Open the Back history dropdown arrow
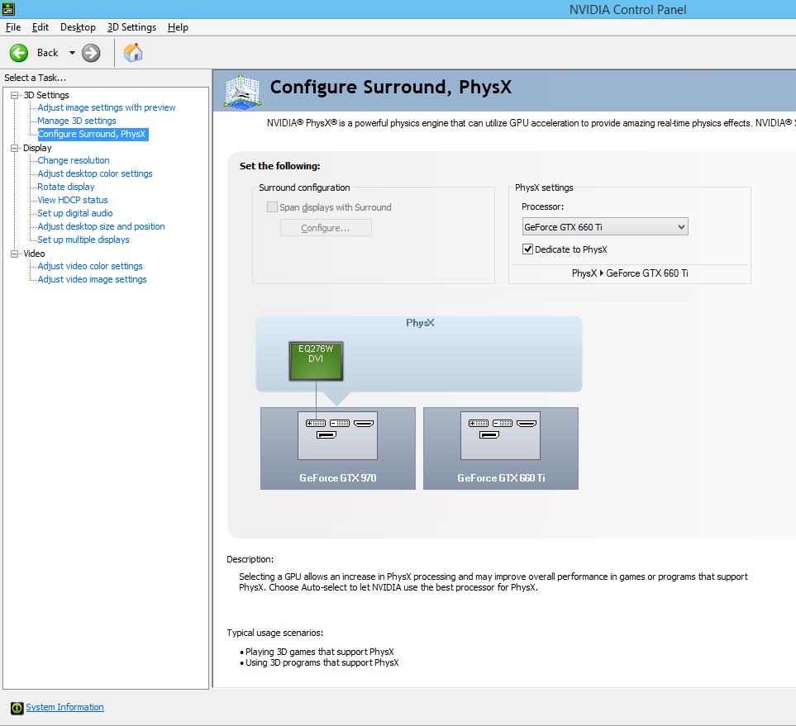This screenshot has height=726, width=796. [72, 53]
